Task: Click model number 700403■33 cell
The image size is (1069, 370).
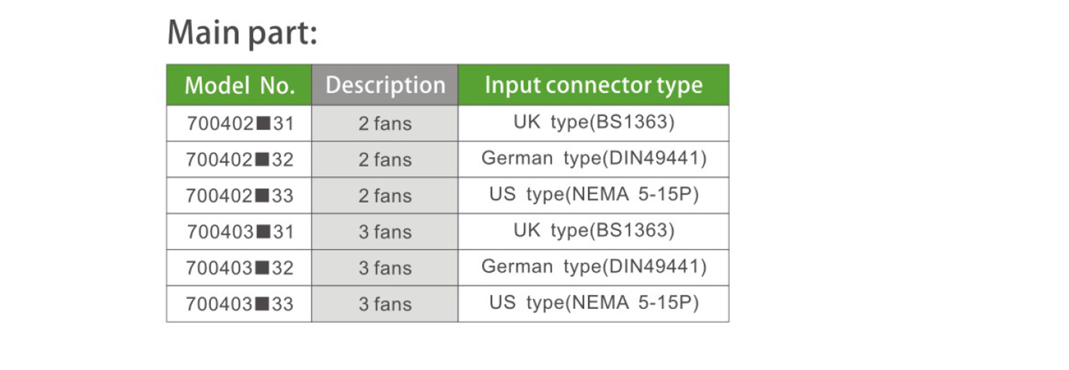Action: pos(240,304)
